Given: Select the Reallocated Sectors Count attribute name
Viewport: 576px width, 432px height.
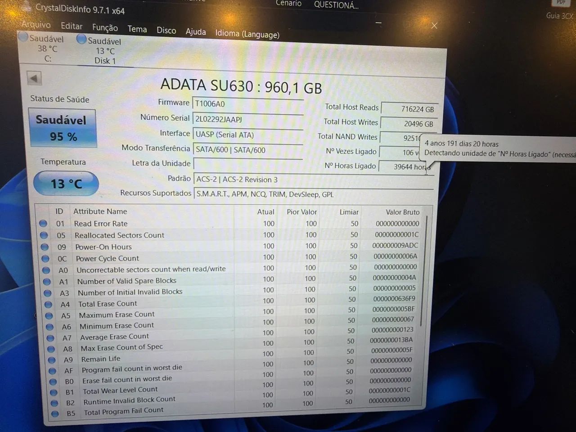Looking at the screenshot, I should pos(119,235).
